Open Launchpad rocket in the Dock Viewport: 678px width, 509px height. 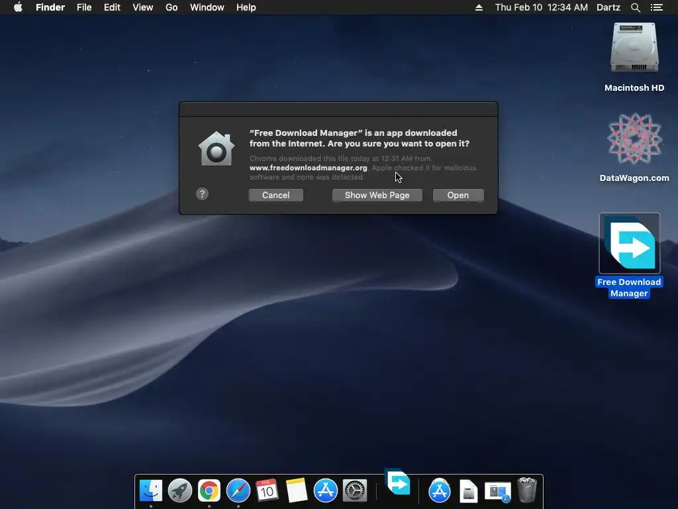tap(180, 490)
